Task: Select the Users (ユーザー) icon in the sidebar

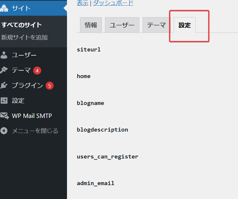Action: tap(4, 55)
